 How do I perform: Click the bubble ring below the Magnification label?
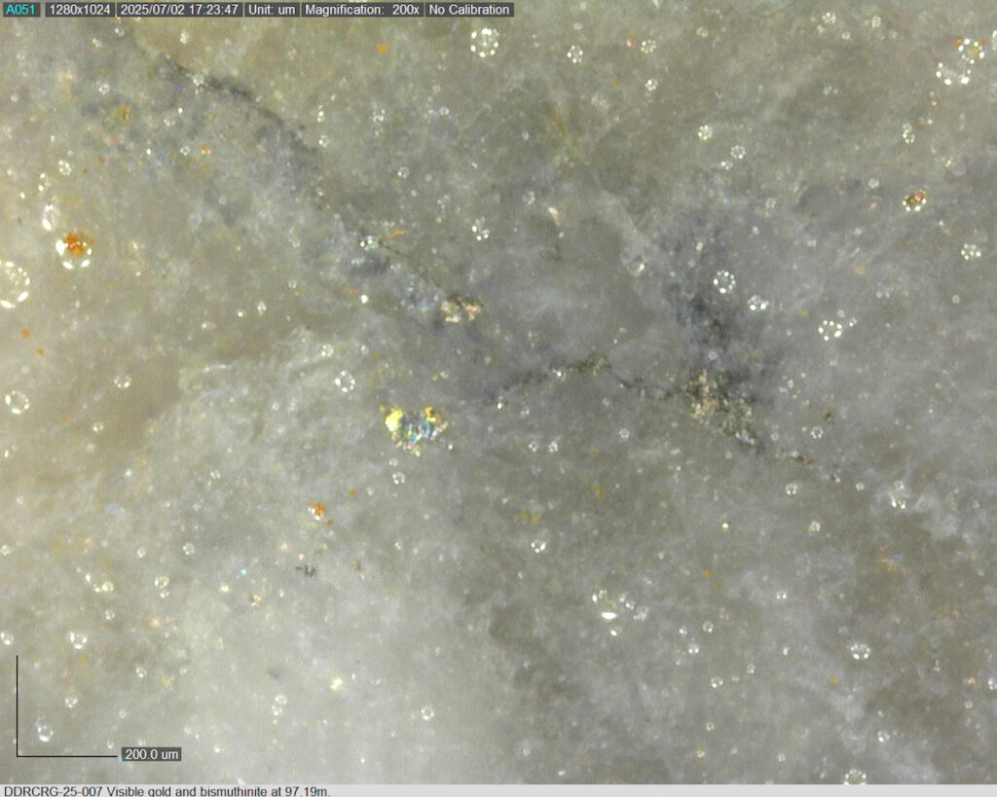click(x=484, y=42)
